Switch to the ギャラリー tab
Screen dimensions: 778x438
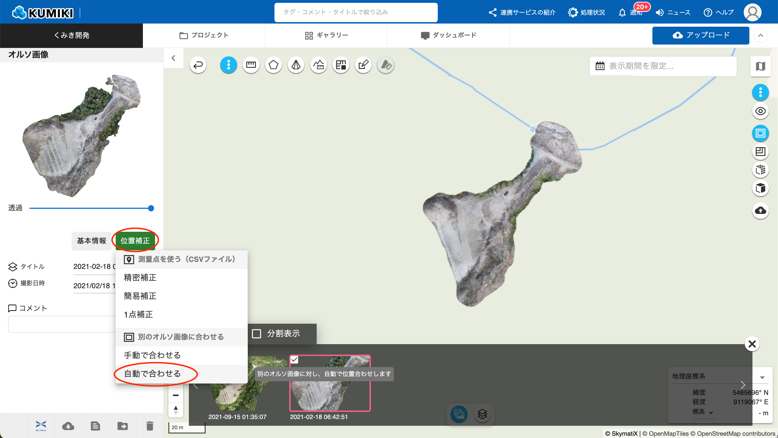pos(326,35)
